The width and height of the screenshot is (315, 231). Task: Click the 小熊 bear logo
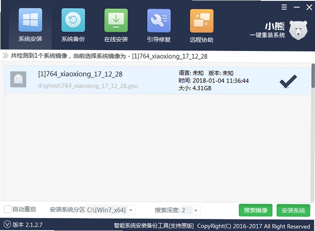[298, 30]
